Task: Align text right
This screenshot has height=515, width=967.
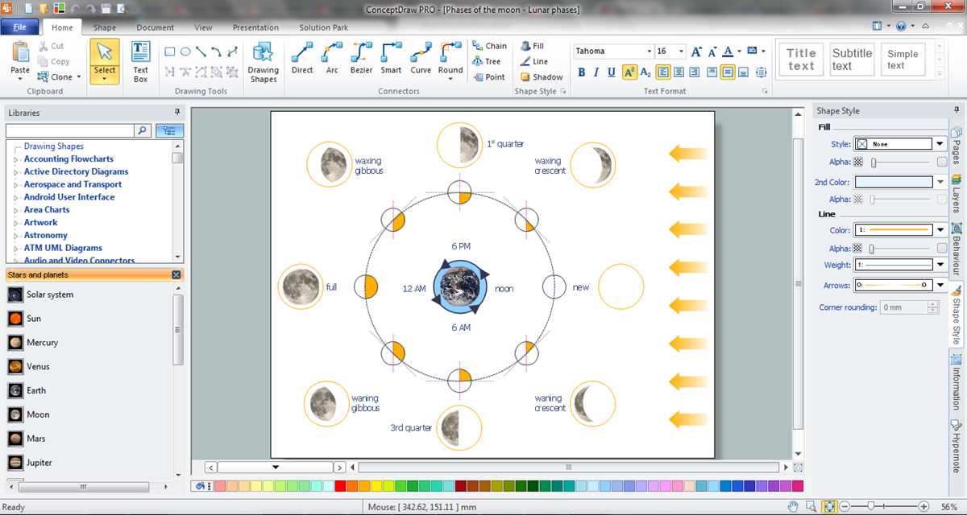Action: click(695, 72)
